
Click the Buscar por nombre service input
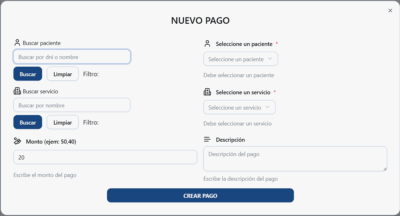pyautogui.click(x=72, y=105)
